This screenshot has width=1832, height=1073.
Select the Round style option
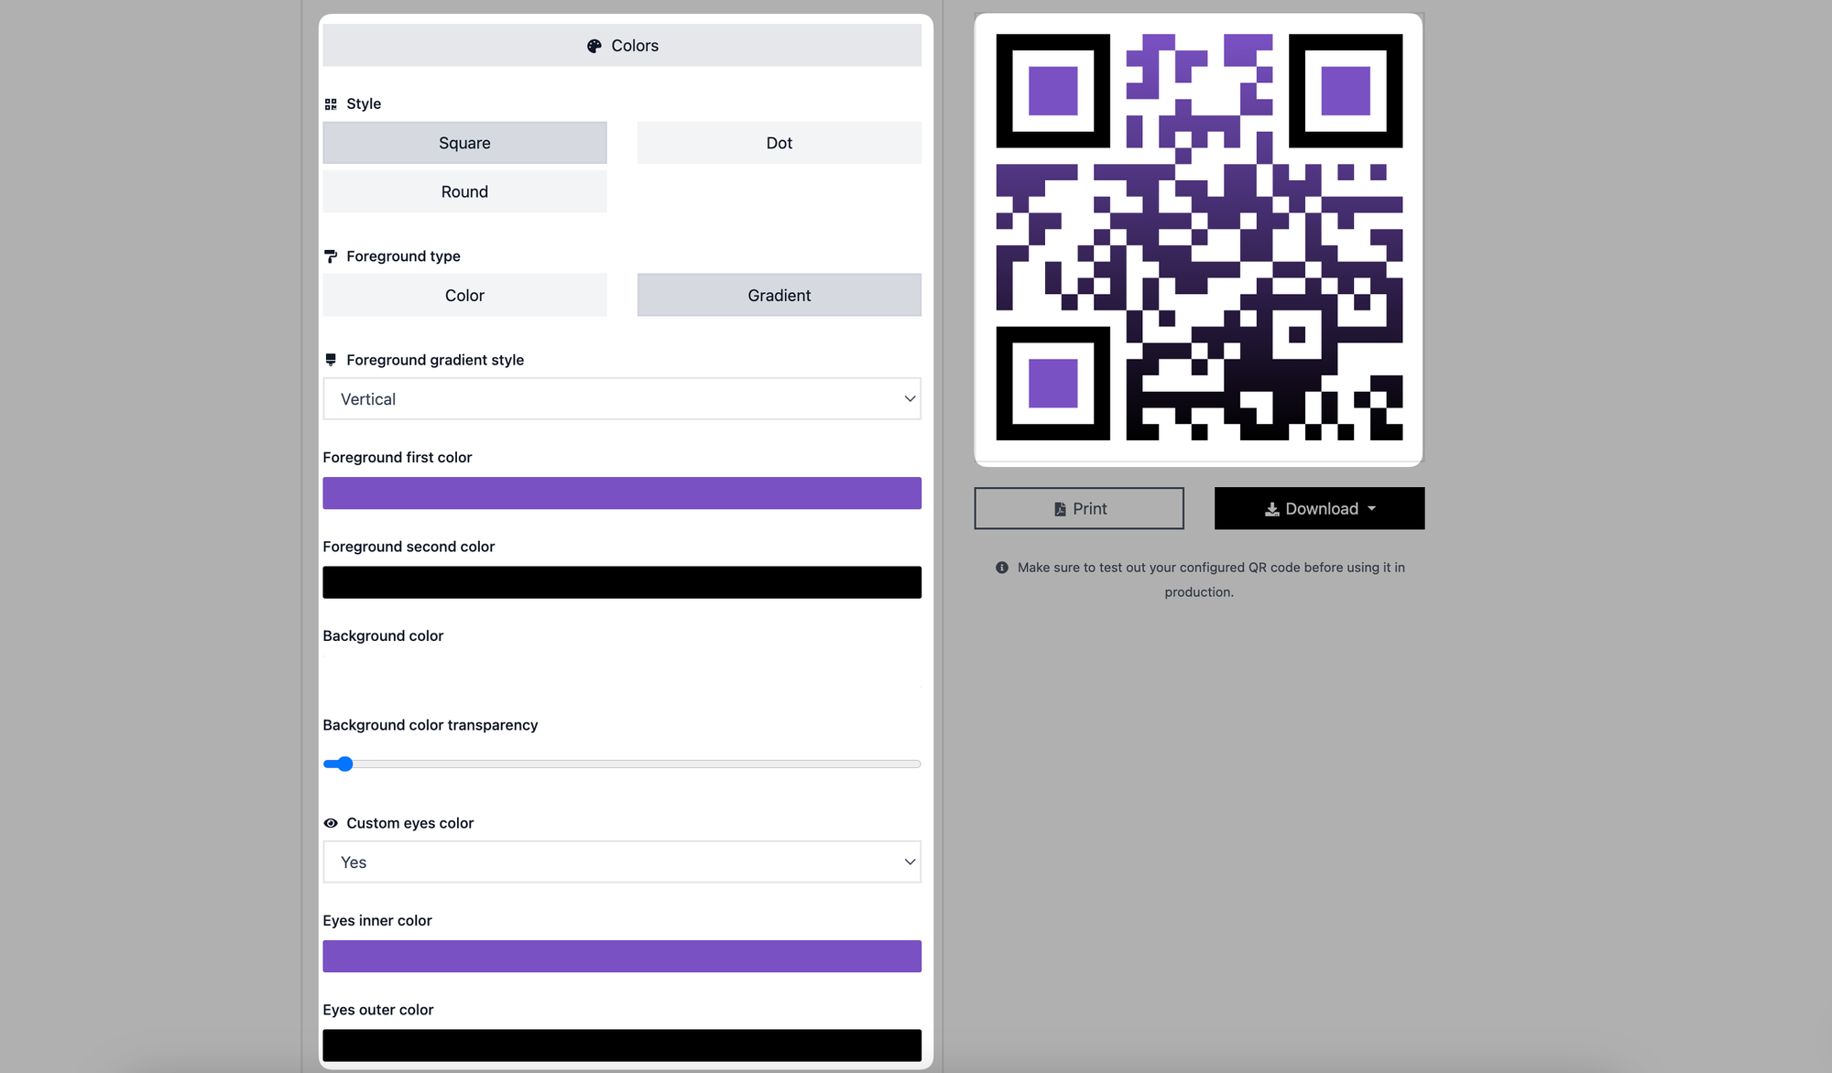pyautogui.click(x=463, y=191)
